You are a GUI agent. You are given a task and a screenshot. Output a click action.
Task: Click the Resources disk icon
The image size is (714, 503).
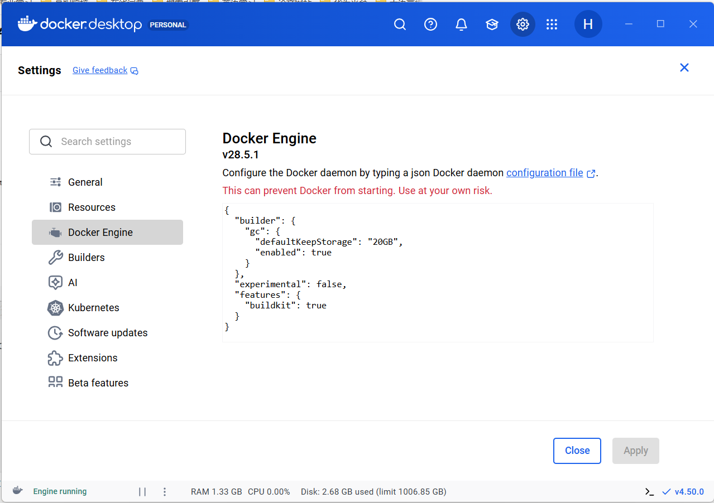pos(55,207)
